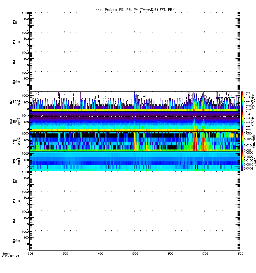The width and height of the screenshot is (256, 273).
Task: Click the 100 y-axis tick of the the fb 2 panel
Action: (26, 238)
